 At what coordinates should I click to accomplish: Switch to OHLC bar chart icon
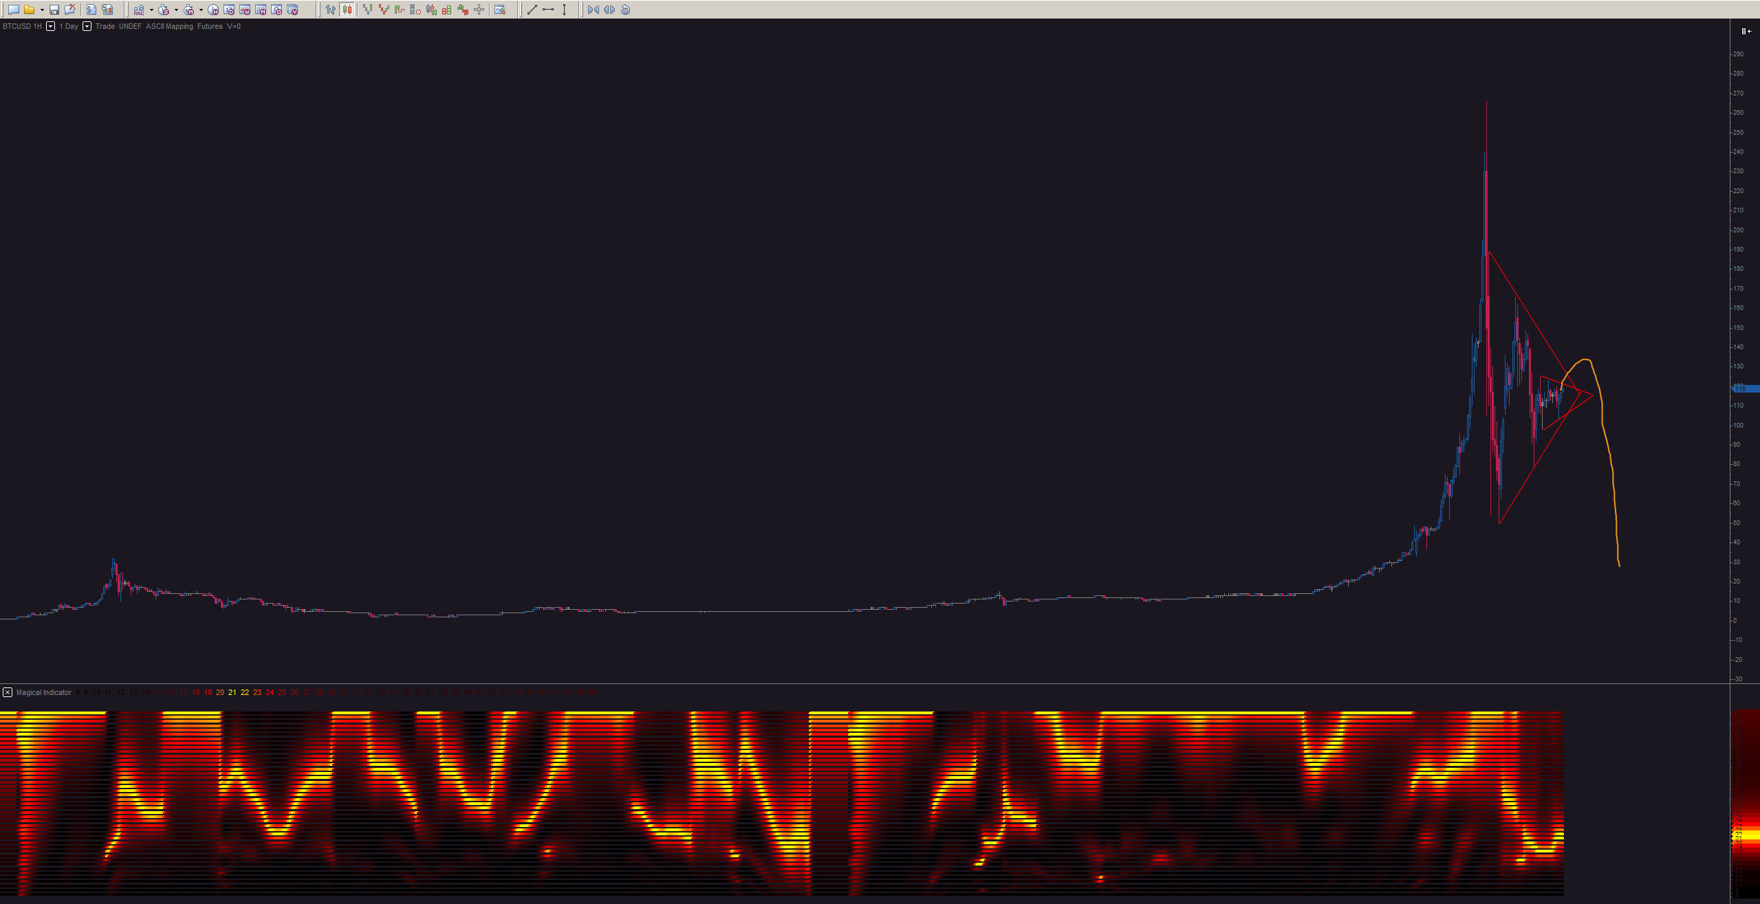pyautogui.click(x=331, y=10)
